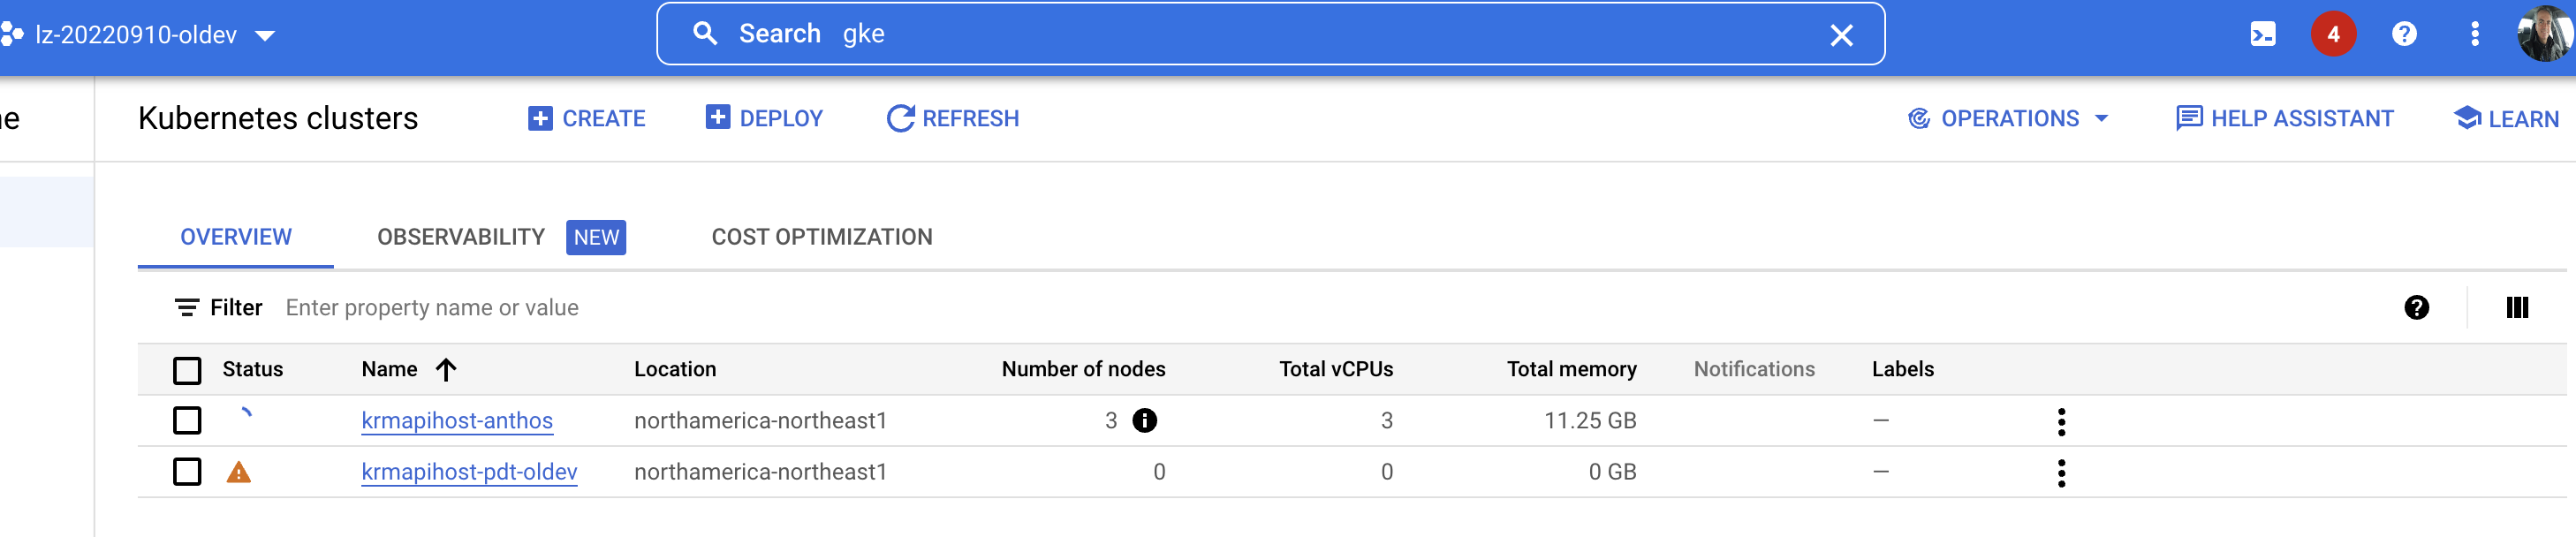This screenshot has height=537, width=2576.
Task: Open the krmapihost-anthos cluster details
Action: point(457,420)
